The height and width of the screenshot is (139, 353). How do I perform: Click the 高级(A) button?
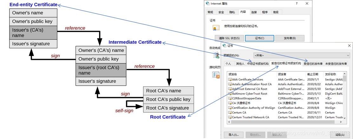click(x=340, y=135)
